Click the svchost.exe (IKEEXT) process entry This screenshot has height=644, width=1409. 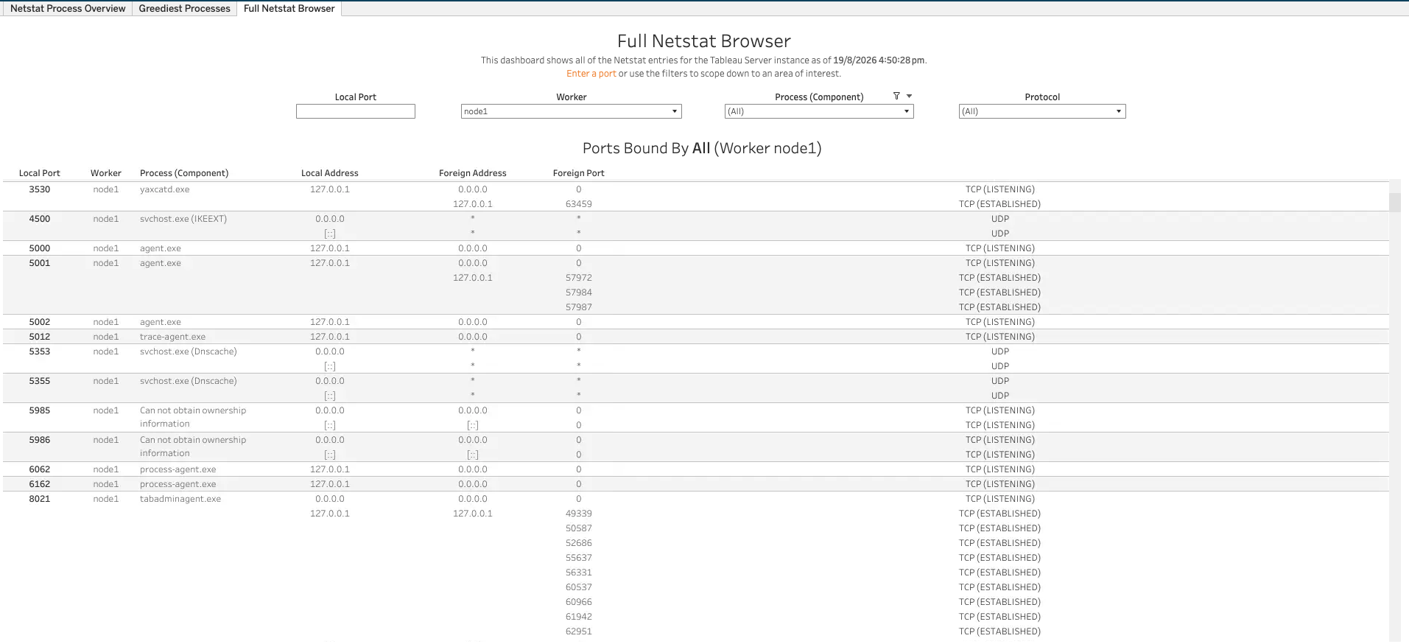click(x=183, y=219)
